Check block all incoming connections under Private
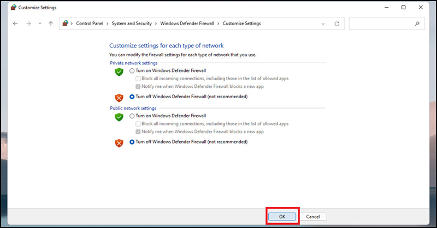The image size is (437, 228). (138, 79)
